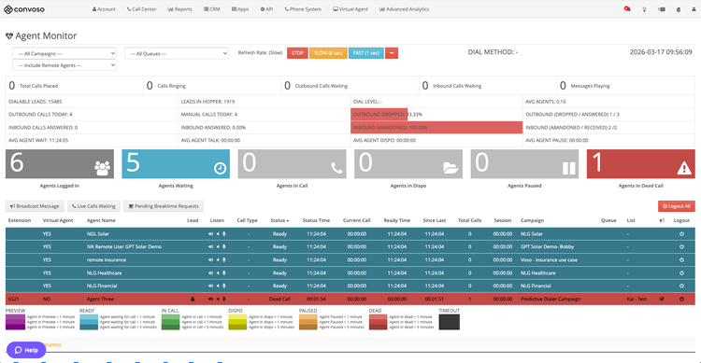Click the blue Ready legend swatch

89,322
